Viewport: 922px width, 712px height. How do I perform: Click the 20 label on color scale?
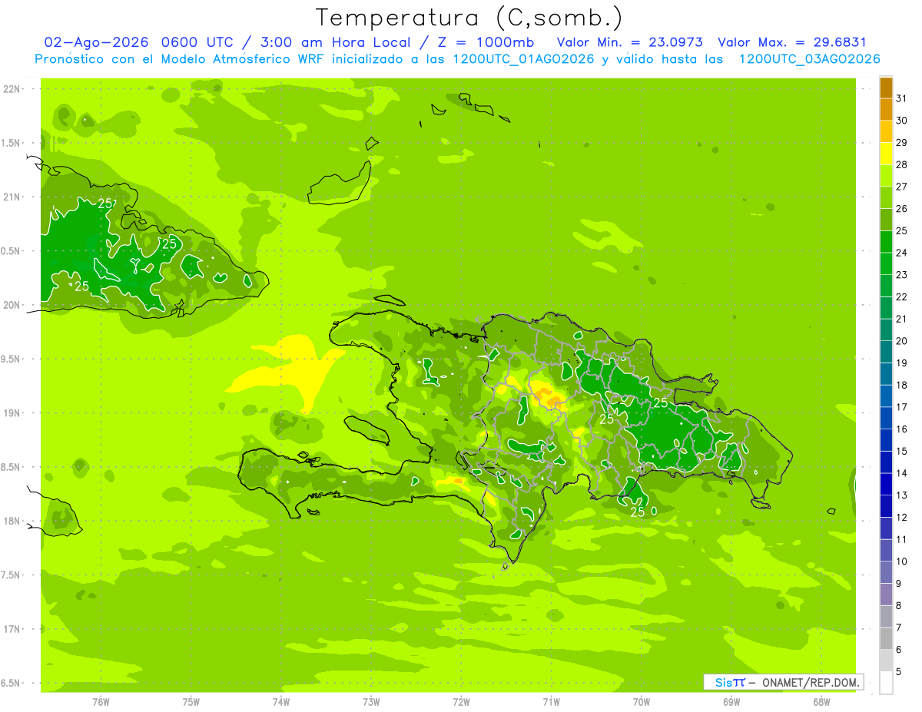[x=901, y=341]
